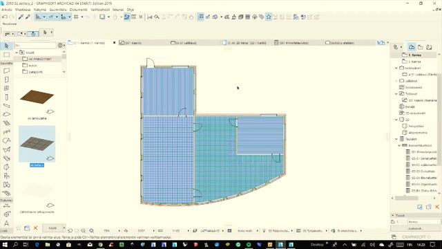The image size is (442, 249).
Task: Select the Marquee tool in the toolbox
Action: (6, 55)
